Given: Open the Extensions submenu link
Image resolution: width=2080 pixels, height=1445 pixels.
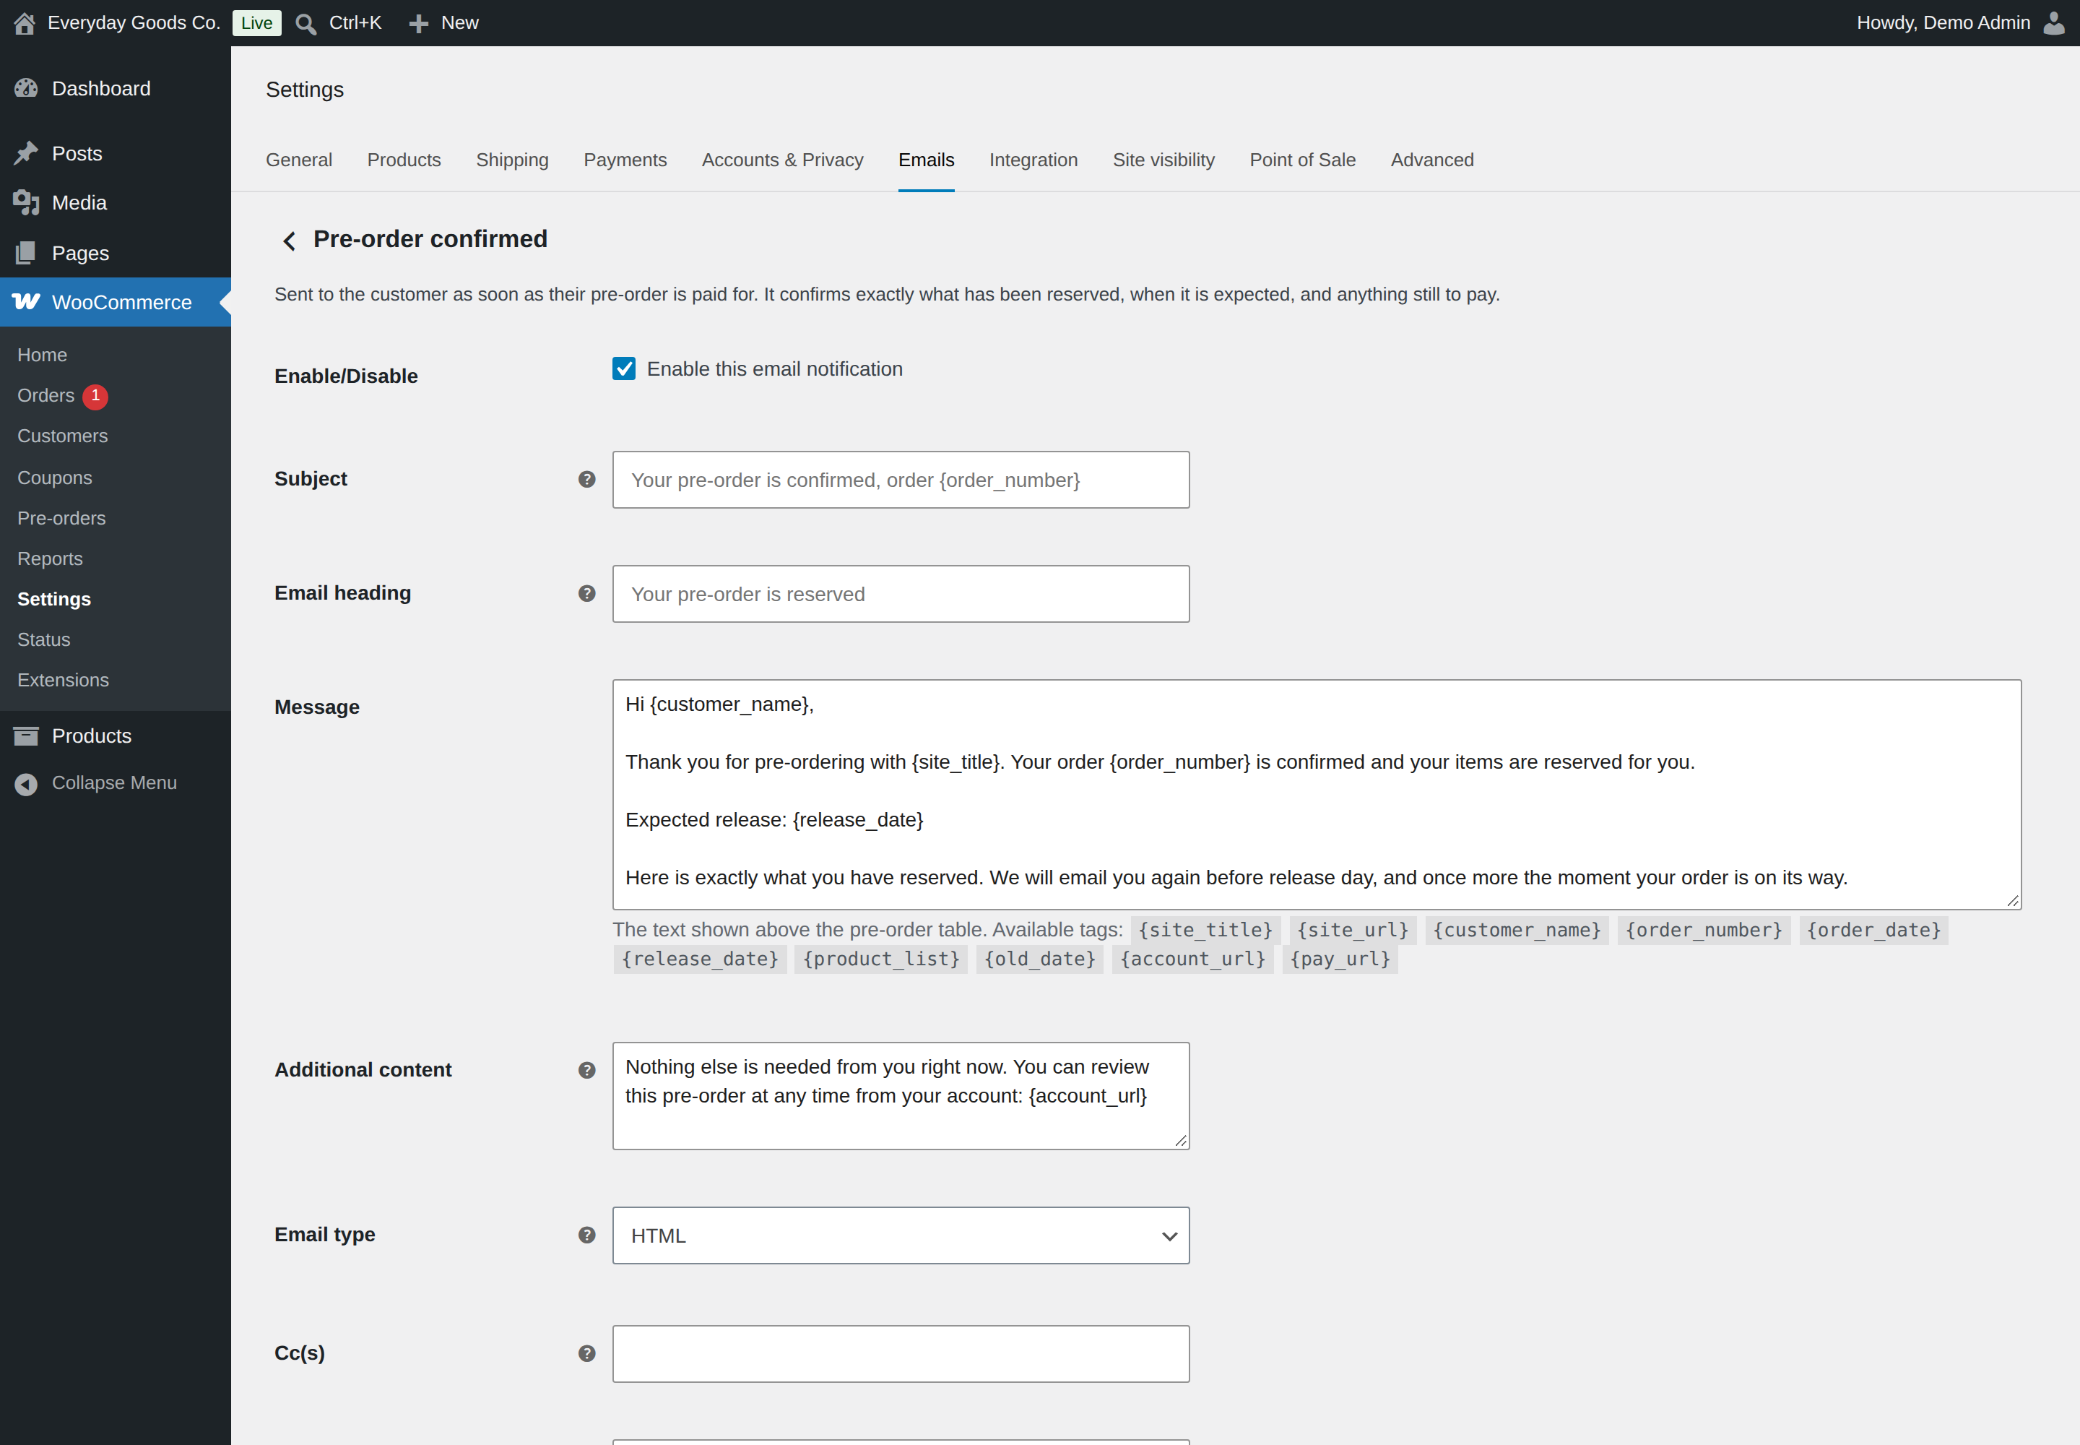Looking at the screenshot, I should [x=64, y=680].
